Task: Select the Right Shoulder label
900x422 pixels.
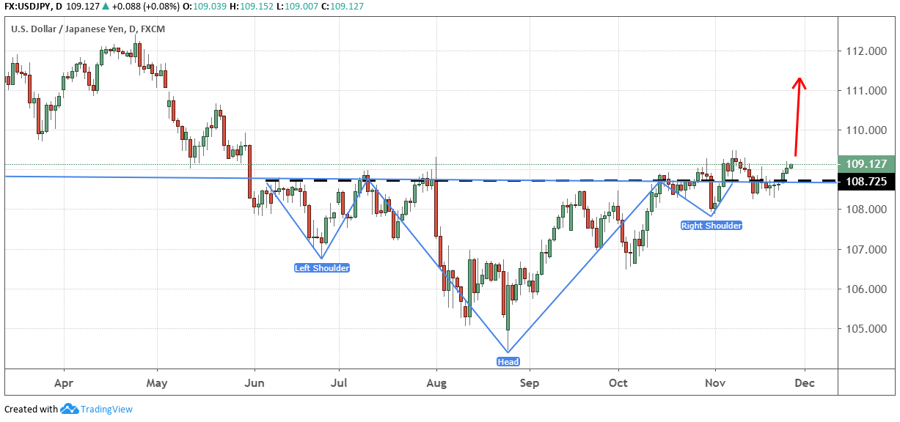Action: pos(711,226)
